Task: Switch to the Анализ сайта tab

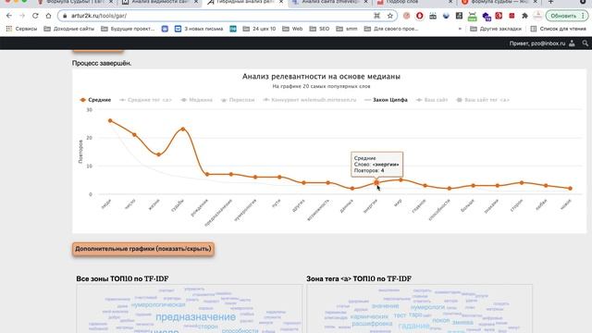Action: click(x=329, y=2)
